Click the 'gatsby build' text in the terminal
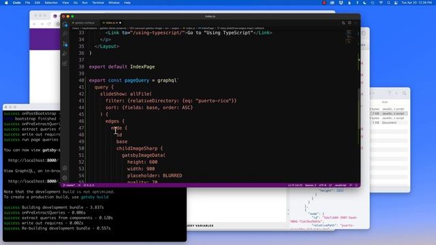Image resolution: width=436 pixels, height=245 pixels. [x=95, y=197]
